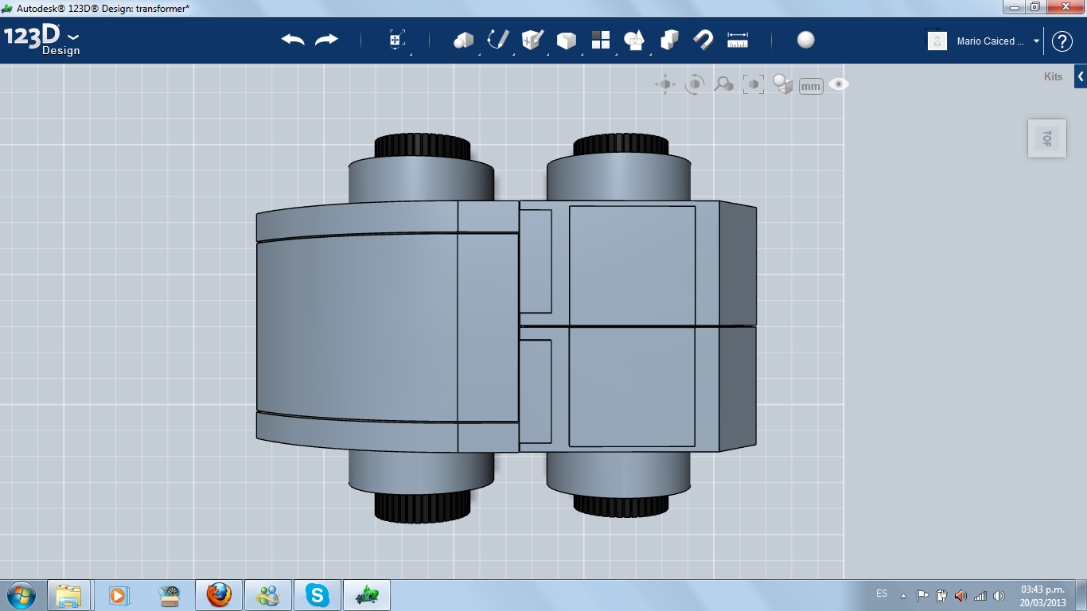Open the Sketch tool
Viewport: 1087px width, 611px height.
(x=498, y=40)
